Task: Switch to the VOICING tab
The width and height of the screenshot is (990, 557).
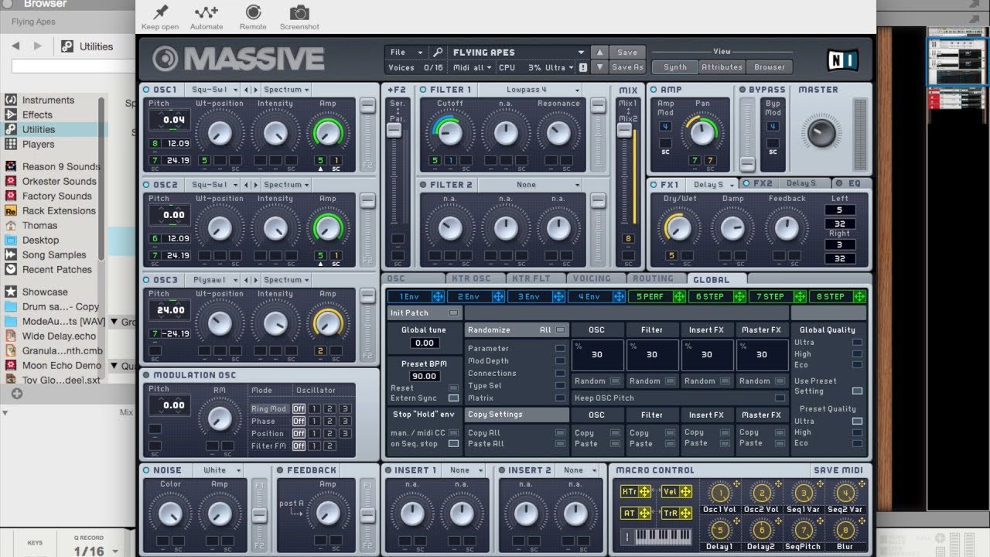Action: tap(596, 279)
